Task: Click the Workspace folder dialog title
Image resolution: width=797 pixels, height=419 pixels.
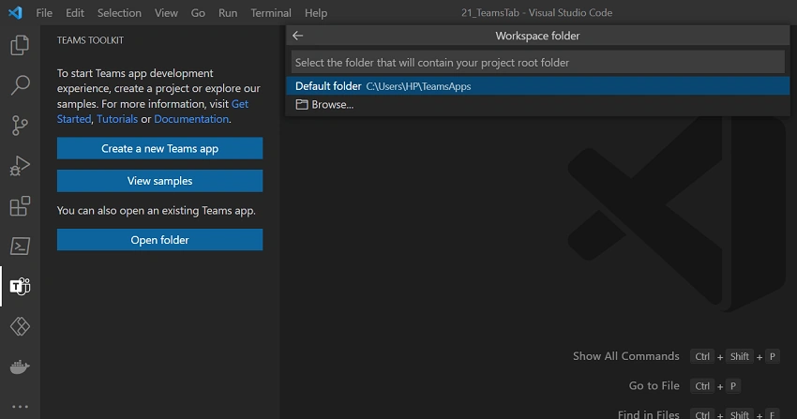Action: pyautogui.click(x=538, y=36)
